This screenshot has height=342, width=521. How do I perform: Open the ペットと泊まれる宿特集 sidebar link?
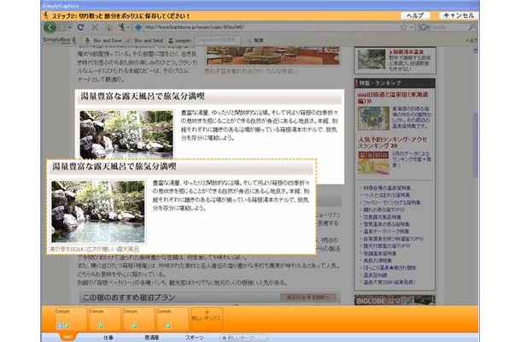(386, 195)
